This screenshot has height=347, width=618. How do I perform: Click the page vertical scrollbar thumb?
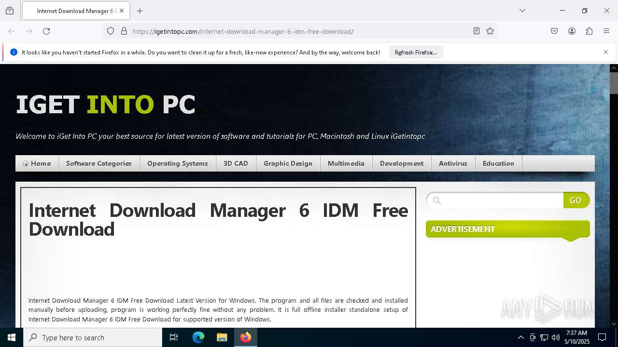pos(614,83)
